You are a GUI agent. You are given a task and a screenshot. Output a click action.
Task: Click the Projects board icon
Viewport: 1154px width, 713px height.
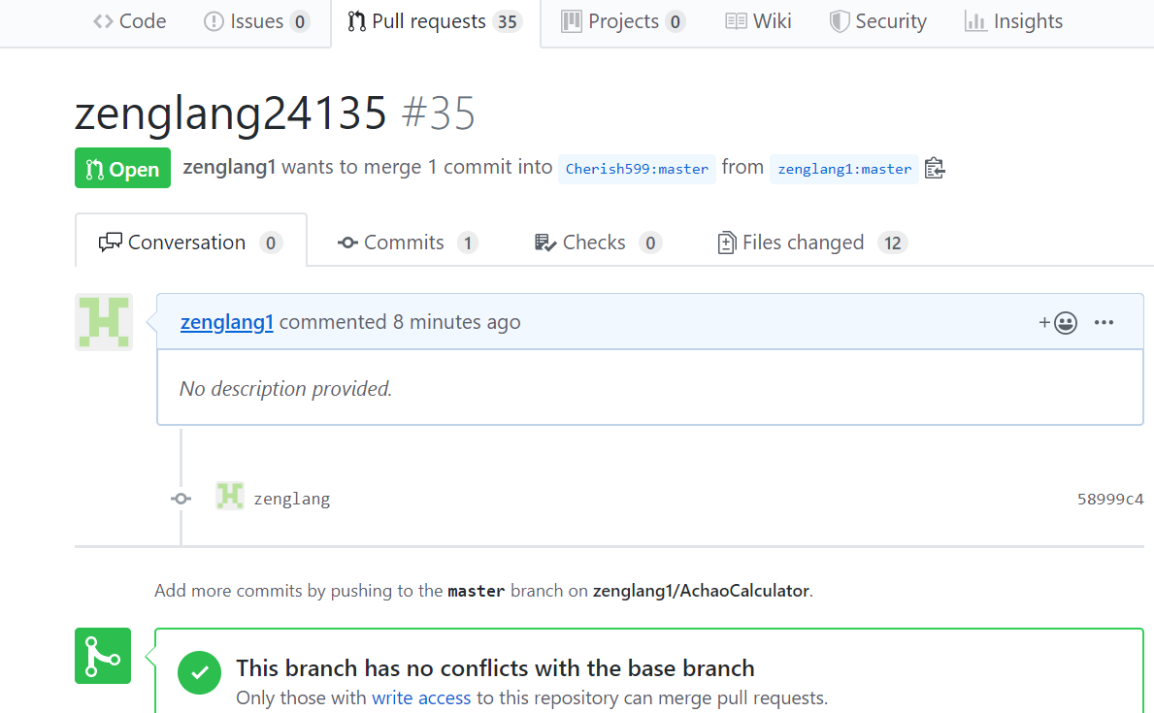click(x=571, y=21)
